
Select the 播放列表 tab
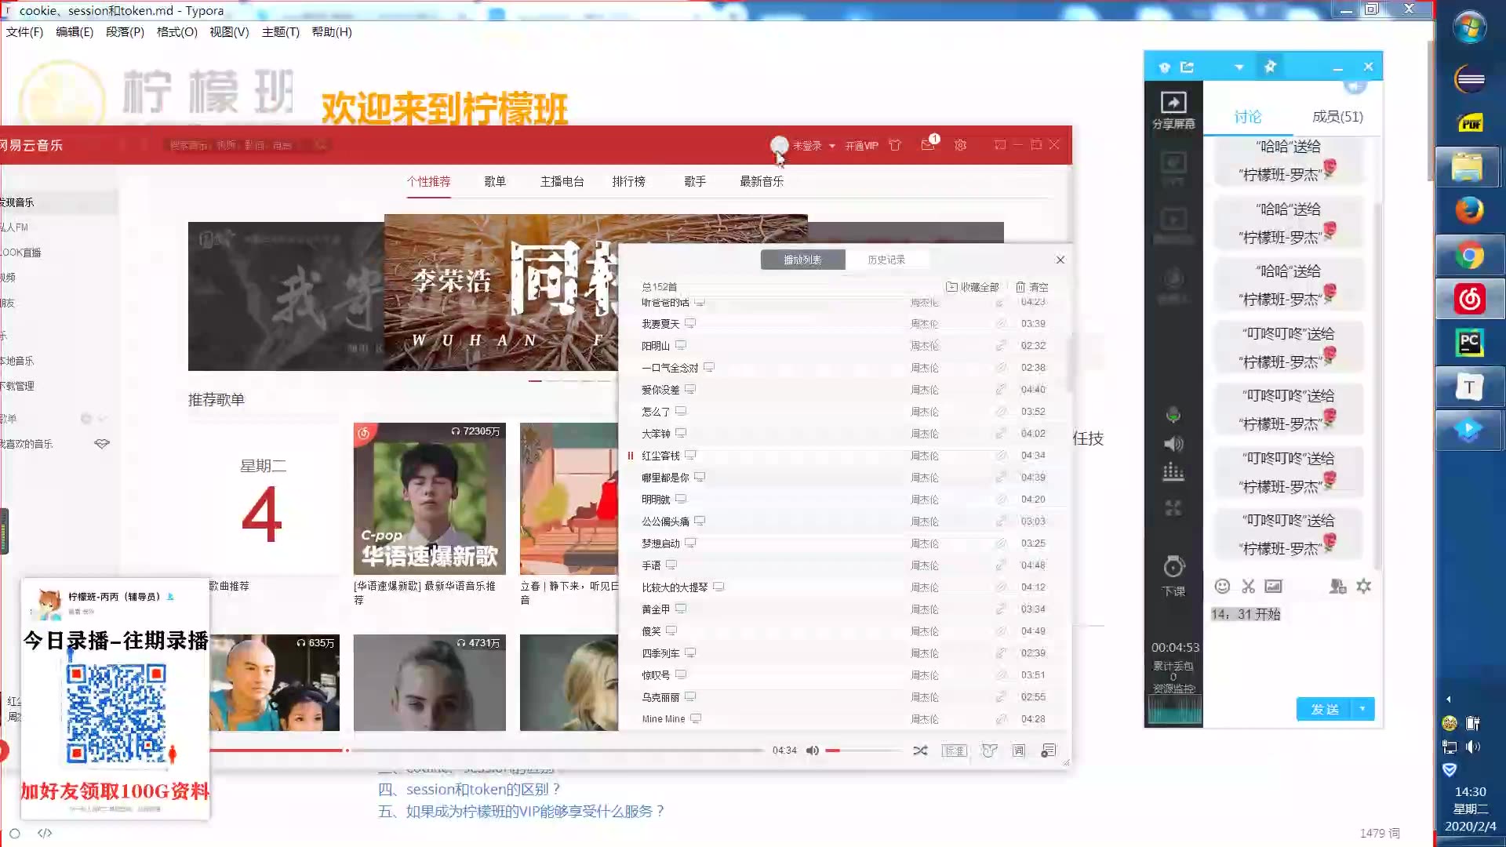click(x=802, y=260)
